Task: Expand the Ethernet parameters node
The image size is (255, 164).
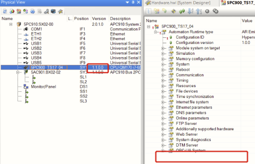Action: [x=163, y=108]
